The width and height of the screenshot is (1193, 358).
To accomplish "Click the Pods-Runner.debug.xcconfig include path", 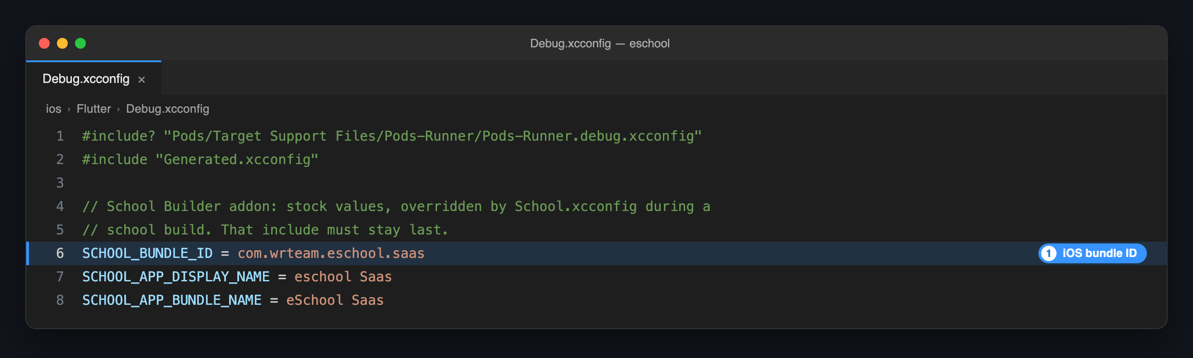I will click(x=432, y=136).
